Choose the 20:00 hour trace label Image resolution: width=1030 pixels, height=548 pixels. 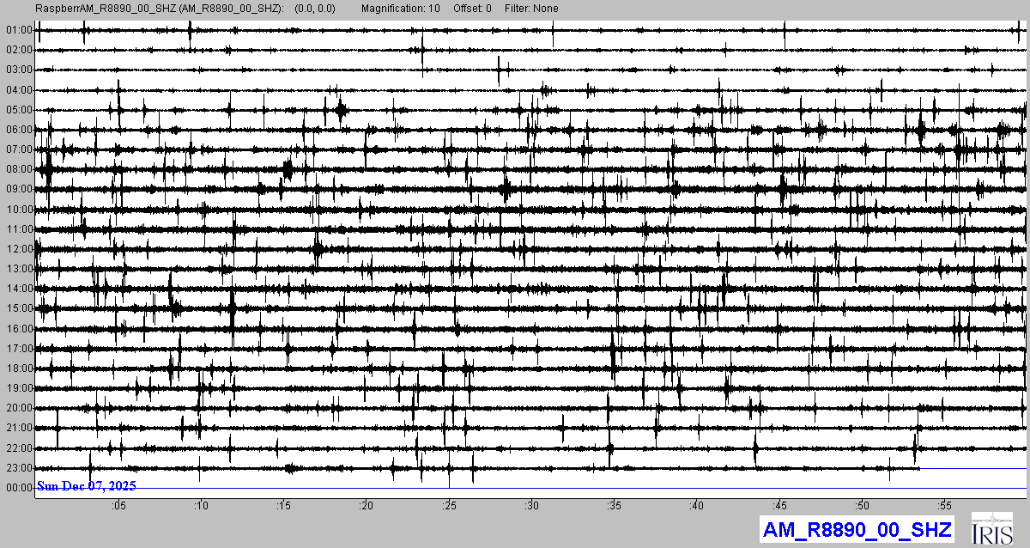tap(18, 408)
